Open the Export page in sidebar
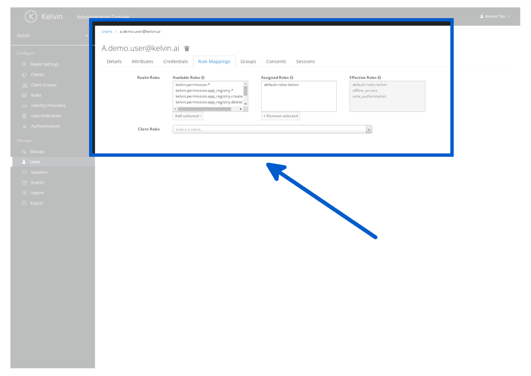Screen dimensions: 531x376 point(37,203)
